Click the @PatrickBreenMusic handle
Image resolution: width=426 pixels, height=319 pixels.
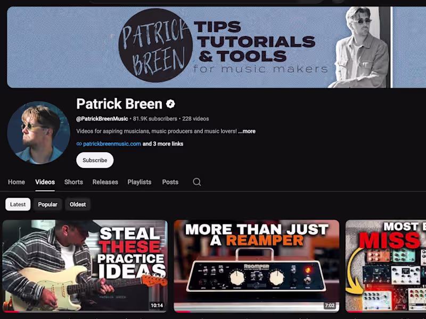tap(102, 119)
